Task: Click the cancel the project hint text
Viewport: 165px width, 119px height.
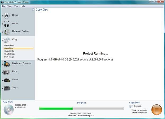Action: coord(139,111)
